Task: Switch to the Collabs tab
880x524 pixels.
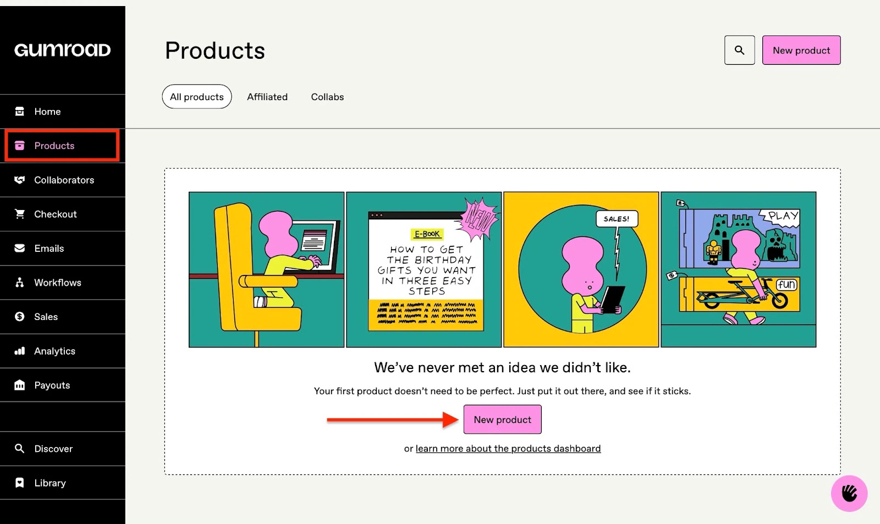Action: pos(327,97)
